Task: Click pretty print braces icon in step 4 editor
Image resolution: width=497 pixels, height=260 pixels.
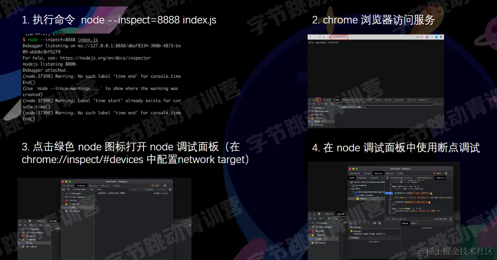Action: coord(387,219)
